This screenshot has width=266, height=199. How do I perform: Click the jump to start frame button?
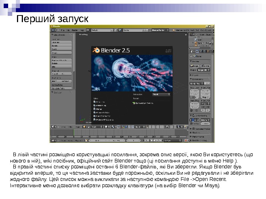[x=145, y=140]
